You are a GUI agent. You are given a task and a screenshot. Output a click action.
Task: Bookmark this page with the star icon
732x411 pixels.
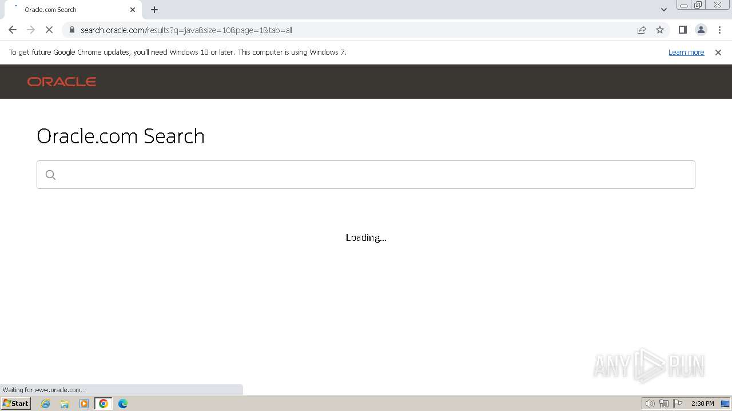660,30
